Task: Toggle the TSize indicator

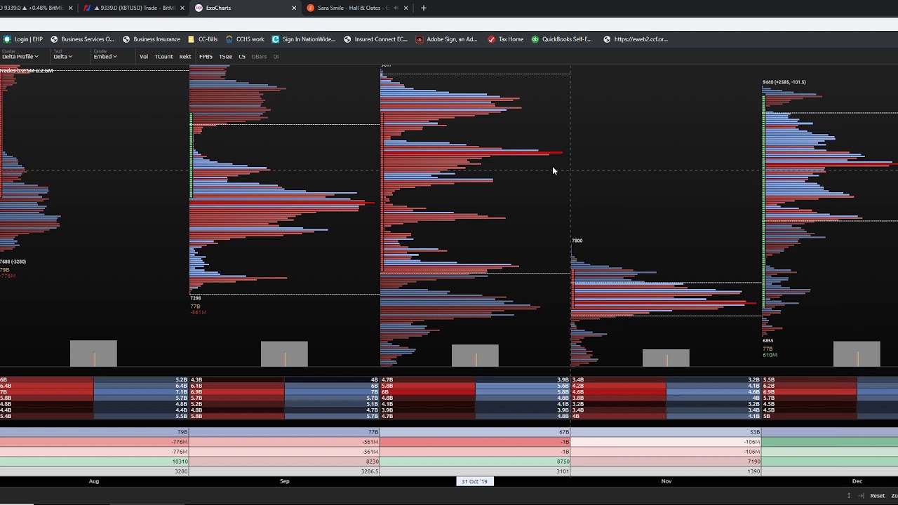Action: [x=225, y=56]
